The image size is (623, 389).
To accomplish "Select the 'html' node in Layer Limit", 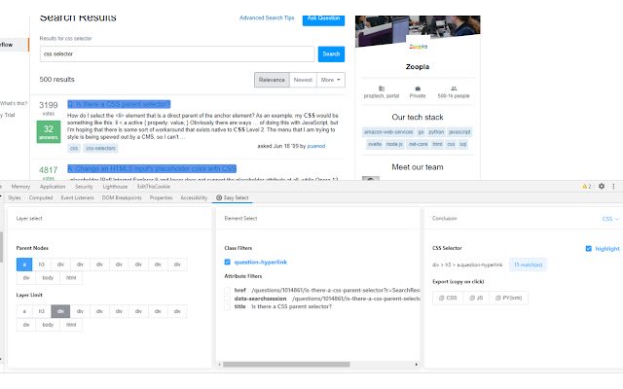I will click(71, 325).
